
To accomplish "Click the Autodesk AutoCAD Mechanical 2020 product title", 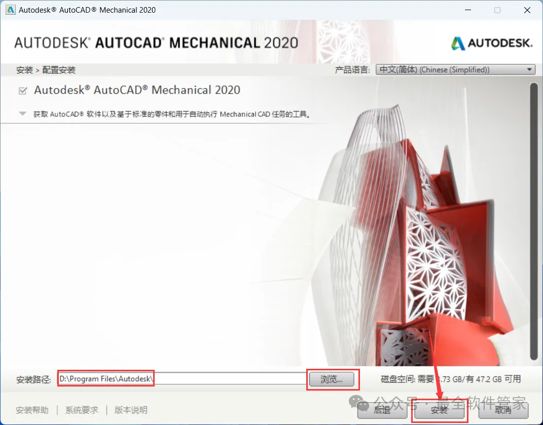I will (137, 90).
